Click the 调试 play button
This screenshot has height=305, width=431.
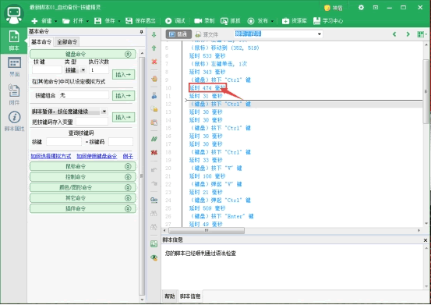coord(175,21)
